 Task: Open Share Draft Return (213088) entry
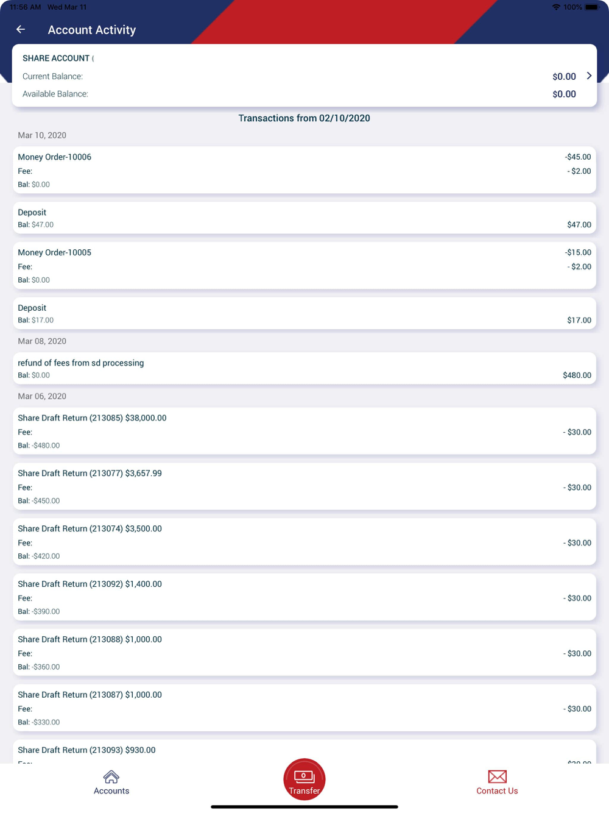tap(304, 653)
